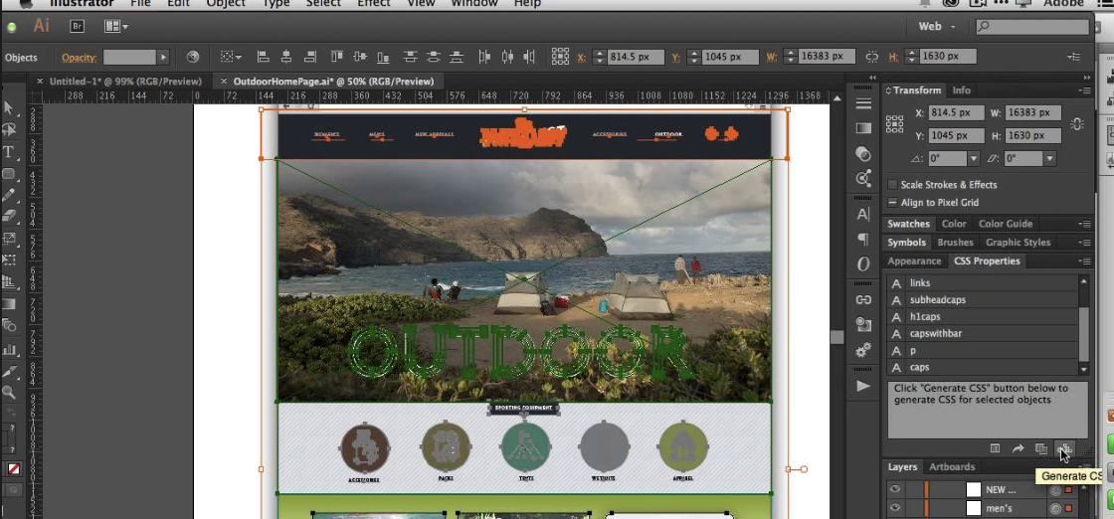Select the Rectangle tool
The width and height of the screenshot is (1114, 519).
click(9, 173)
